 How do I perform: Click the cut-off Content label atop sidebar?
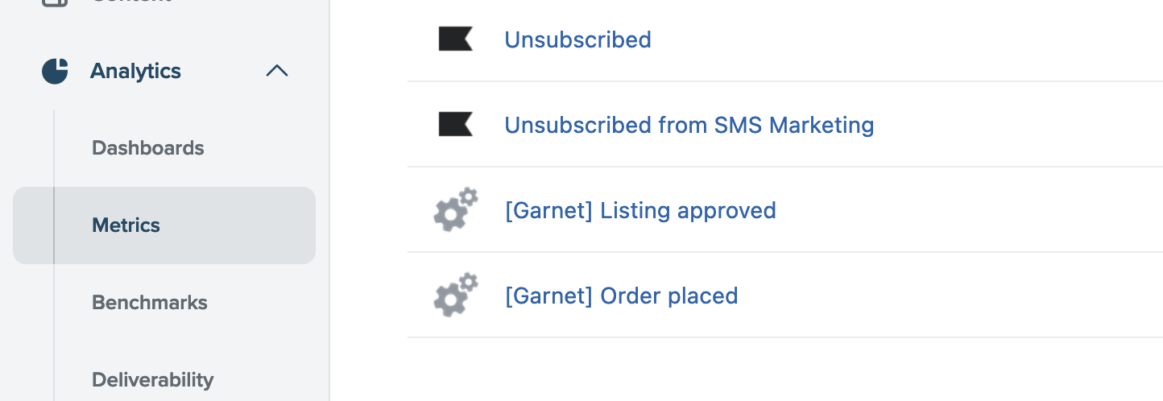[131, 2]
